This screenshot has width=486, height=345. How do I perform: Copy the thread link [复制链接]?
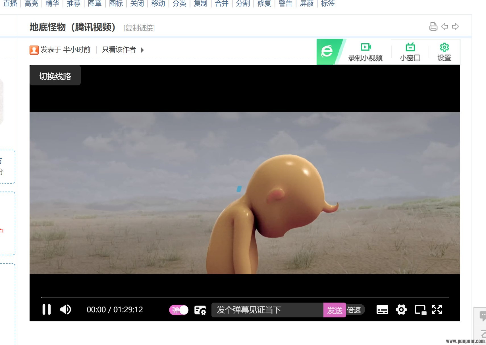139,28
